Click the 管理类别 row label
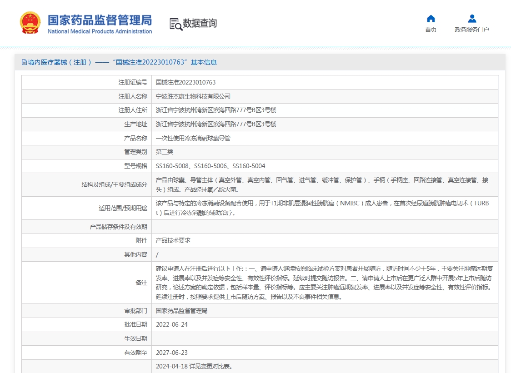Viewport: 511px width, 373px height. 135,152
